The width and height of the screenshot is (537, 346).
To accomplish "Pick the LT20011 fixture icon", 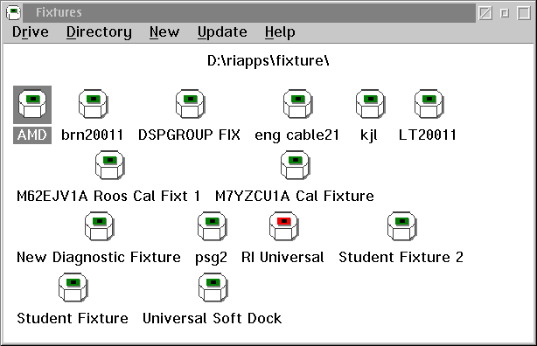I will coord(429,104).
